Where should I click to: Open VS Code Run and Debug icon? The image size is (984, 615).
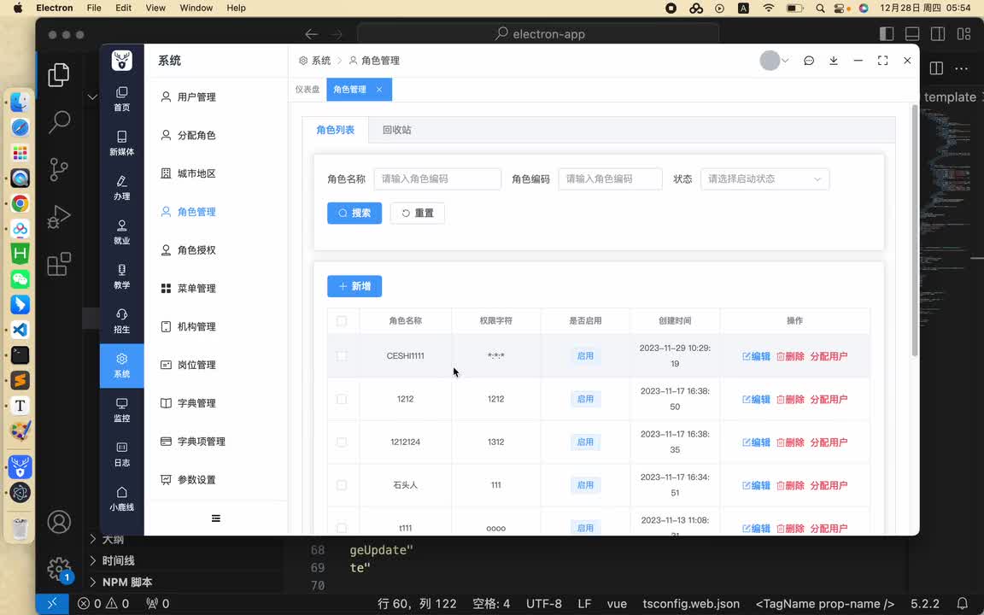[59, 216]
